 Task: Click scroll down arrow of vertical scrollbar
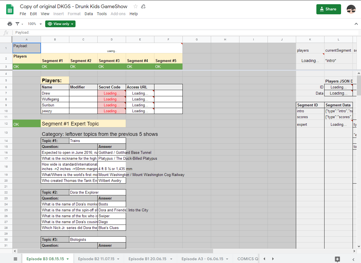[359, 246]
